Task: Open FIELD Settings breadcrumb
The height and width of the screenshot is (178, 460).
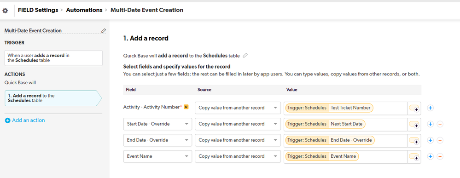Action: click(38, 10)
